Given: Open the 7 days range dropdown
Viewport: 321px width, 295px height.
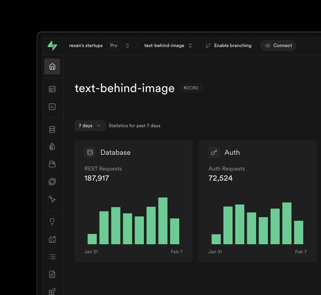Looking at the screenshot, I should (x=90, y=126).
